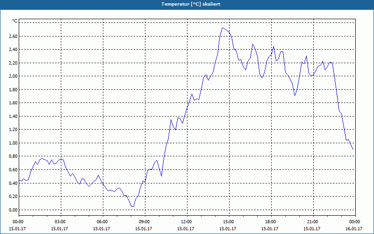The height and width of the screenshot is (234, 374).
Task: Click the 15:00 time axis label
Action: coord(228,222)
